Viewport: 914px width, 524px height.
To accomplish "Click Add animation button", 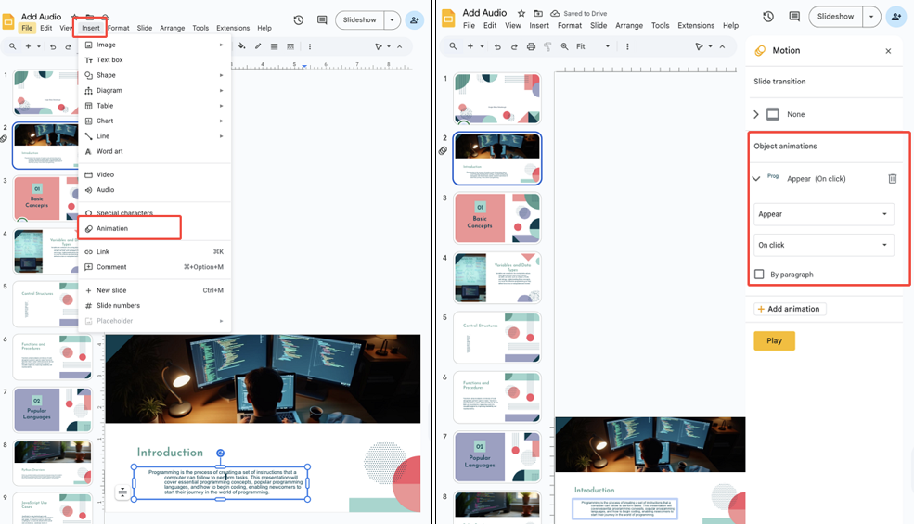I will point(790,309).
